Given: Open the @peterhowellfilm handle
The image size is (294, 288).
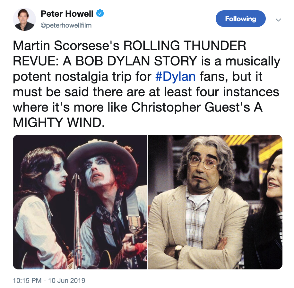Looking at the screenshot, I should coord(66,25).
